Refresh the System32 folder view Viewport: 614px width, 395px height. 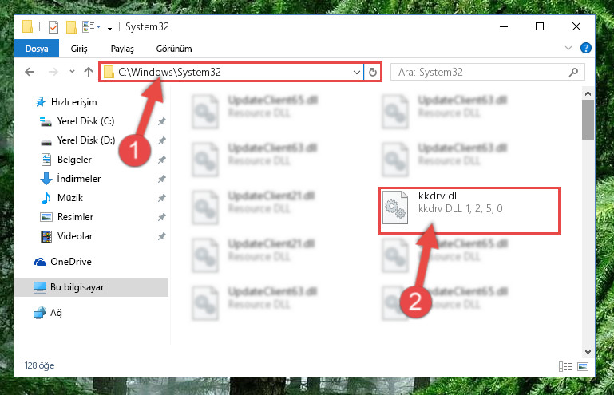point(372,72)
